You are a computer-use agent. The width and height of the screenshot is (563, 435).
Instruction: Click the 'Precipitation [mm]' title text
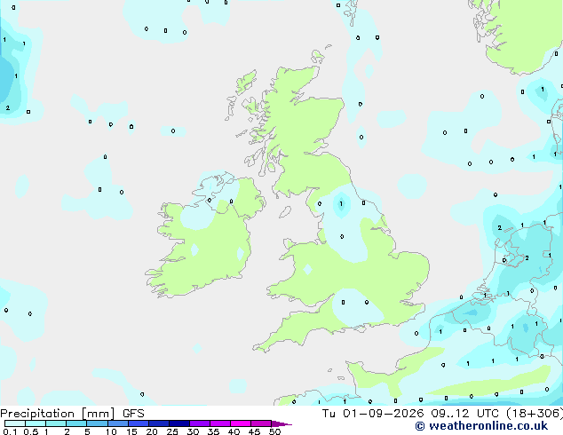click(58, 414)
